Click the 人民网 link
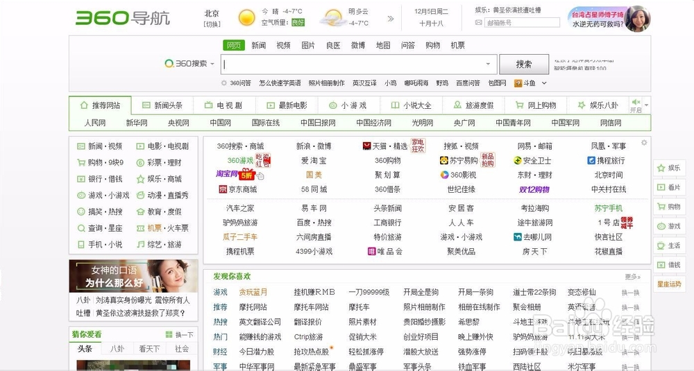 [x=94, y=123]
